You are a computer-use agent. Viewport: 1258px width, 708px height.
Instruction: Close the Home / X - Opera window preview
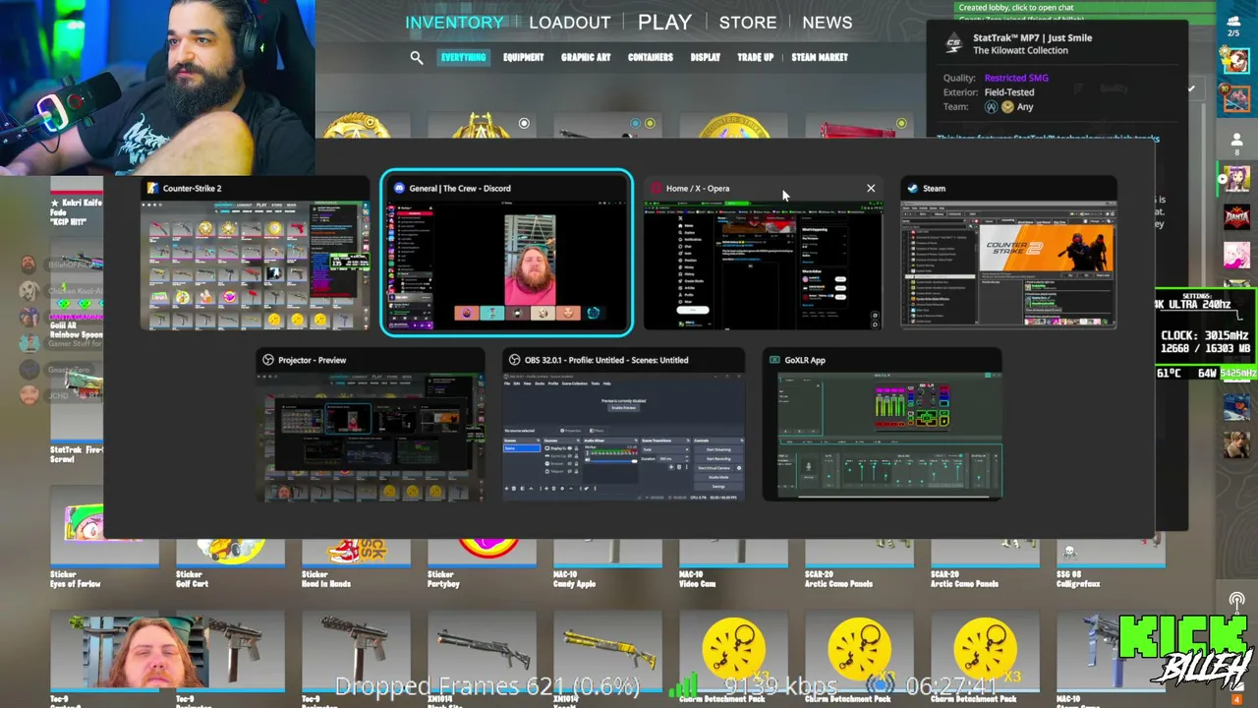point(871,188)
